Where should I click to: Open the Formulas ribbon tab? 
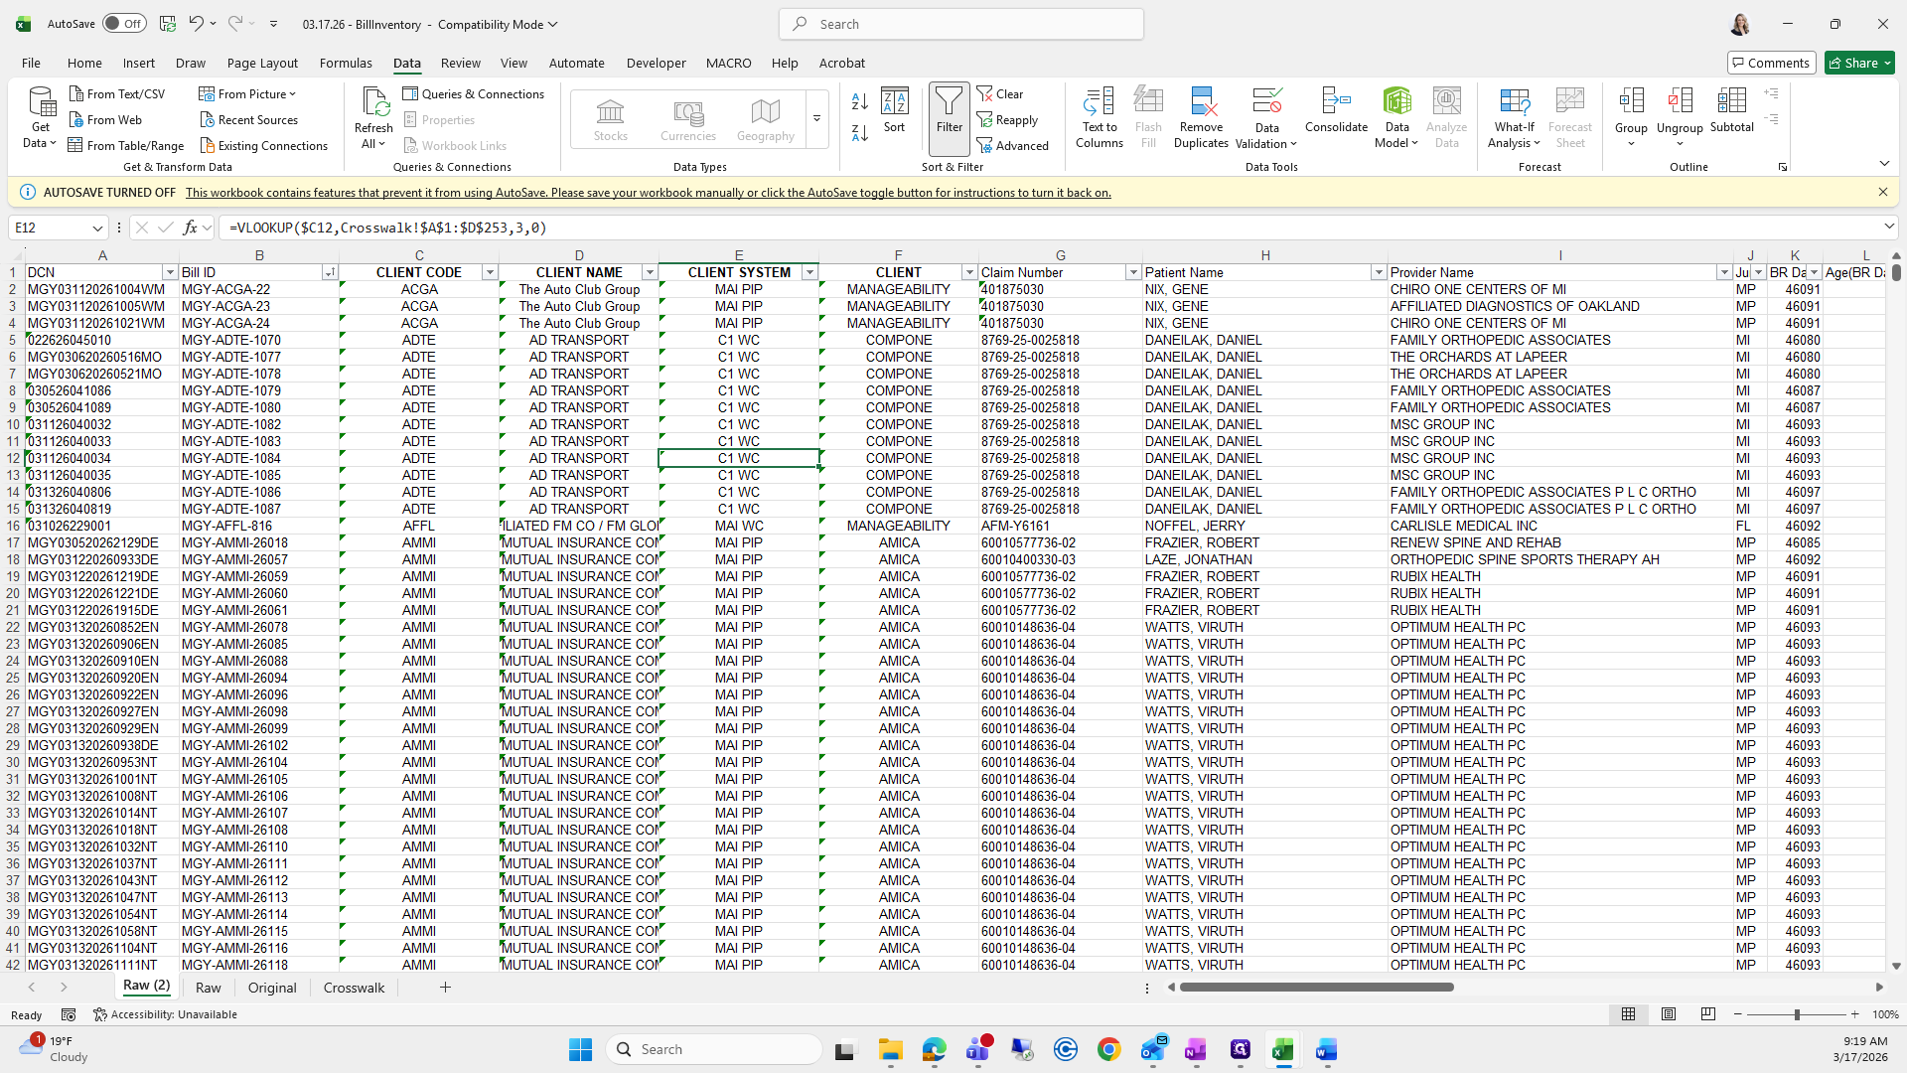point(346,63)
